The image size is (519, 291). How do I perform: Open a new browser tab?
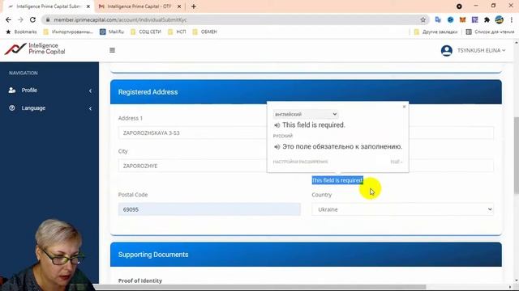tap(194, 6)
